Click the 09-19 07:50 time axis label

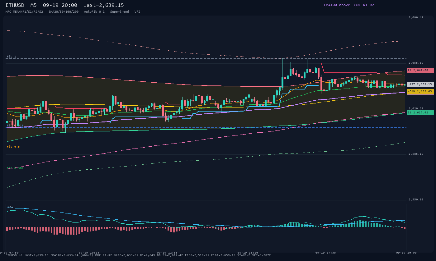point(9,253)
